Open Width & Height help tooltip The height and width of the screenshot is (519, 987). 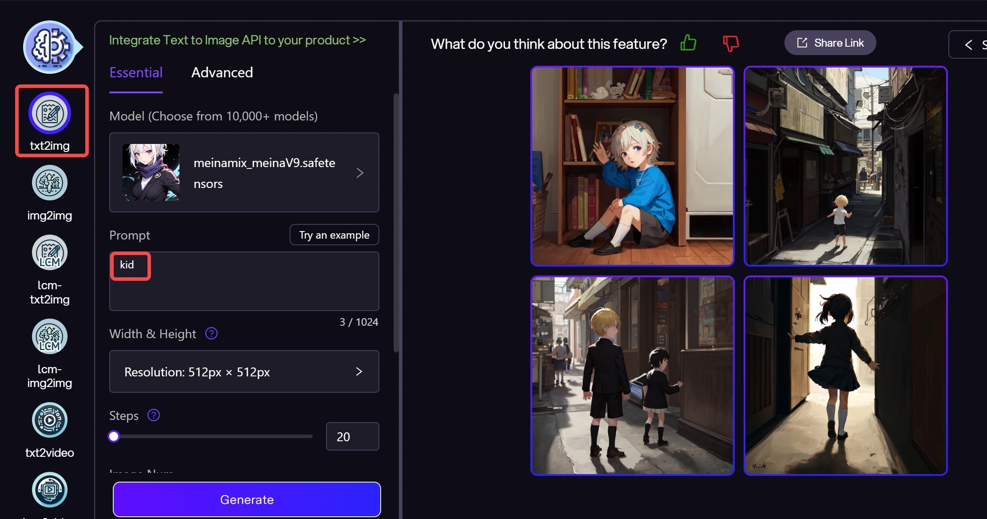coord(211,333)
